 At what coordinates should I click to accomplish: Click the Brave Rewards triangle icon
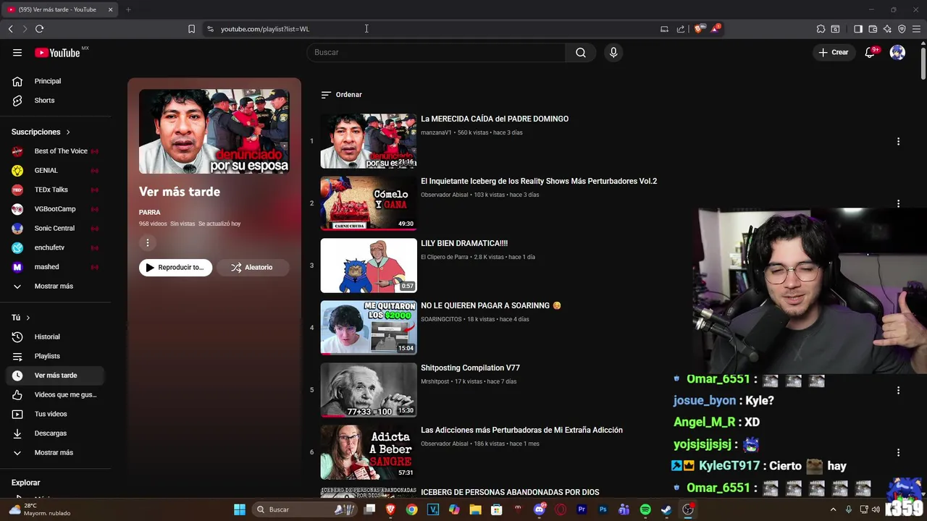716,29
